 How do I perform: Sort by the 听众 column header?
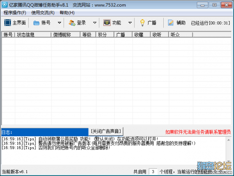(181, 35)
